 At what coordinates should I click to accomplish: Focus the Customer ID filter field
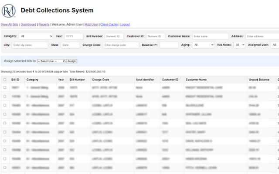click(156, 36)
